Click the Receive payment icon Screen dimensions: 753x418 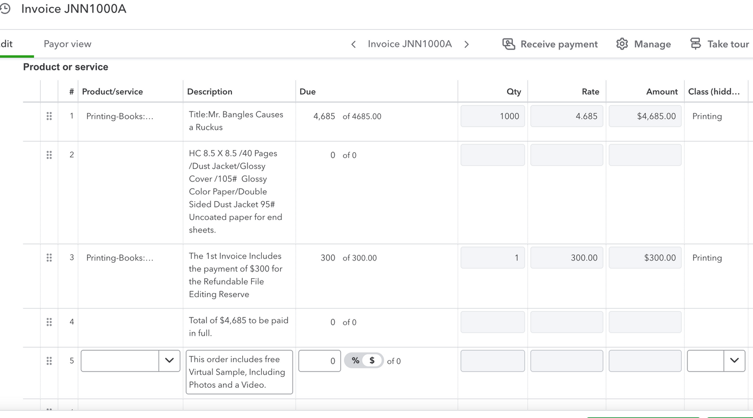[509, 44]
